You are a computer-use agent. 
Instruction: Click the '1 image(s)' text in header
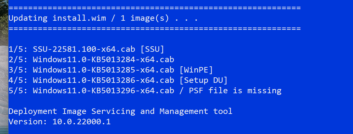pyautogui.click(x=145, y=18)
